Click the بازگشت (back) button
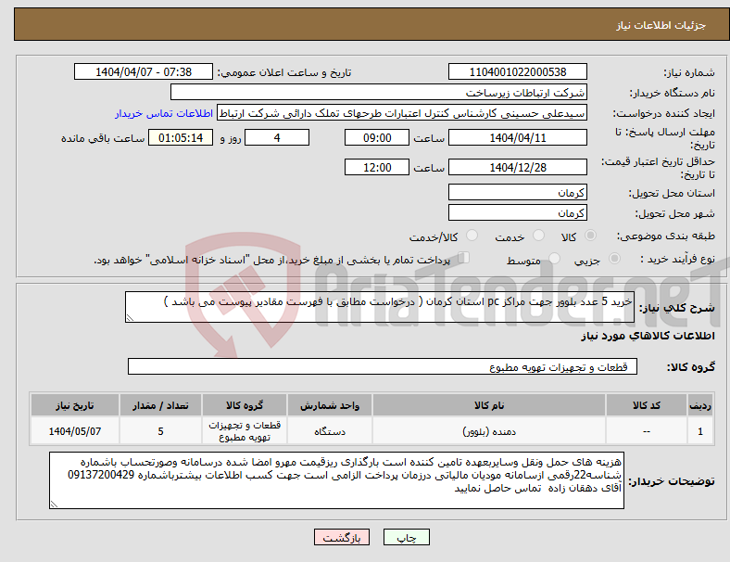This screenshot has width=730, height=562. (x=342, y=537)
